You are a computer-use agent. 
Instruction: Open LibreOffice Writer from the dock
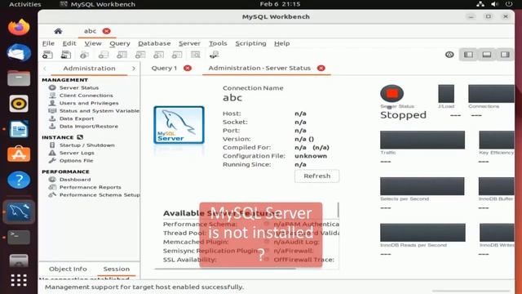tap(19, 129)
